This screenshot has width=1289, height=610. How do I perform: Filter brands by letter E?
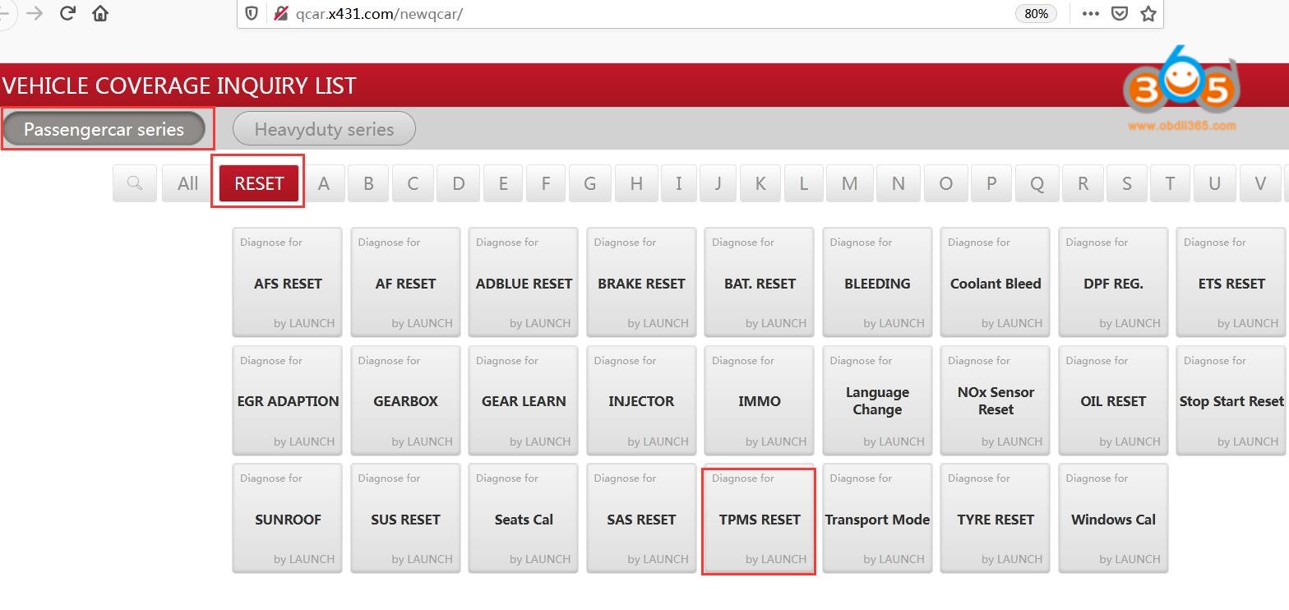coord(503,183)
